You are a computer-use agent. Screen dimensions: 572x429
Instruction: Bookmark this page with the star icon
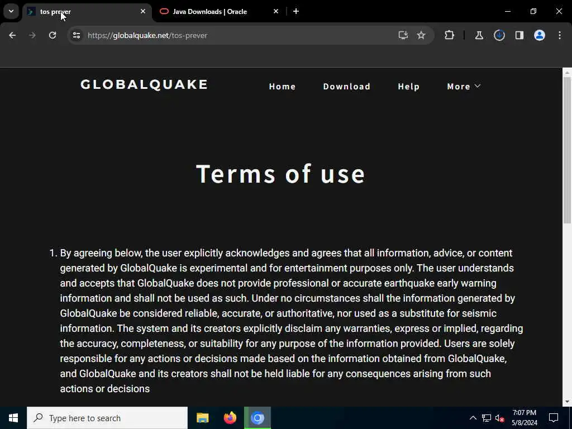[x=421, y=35]
